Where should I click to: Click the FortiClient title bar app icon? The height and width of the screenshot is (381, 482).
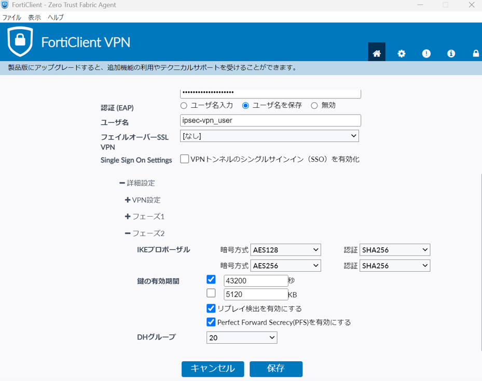5,5
